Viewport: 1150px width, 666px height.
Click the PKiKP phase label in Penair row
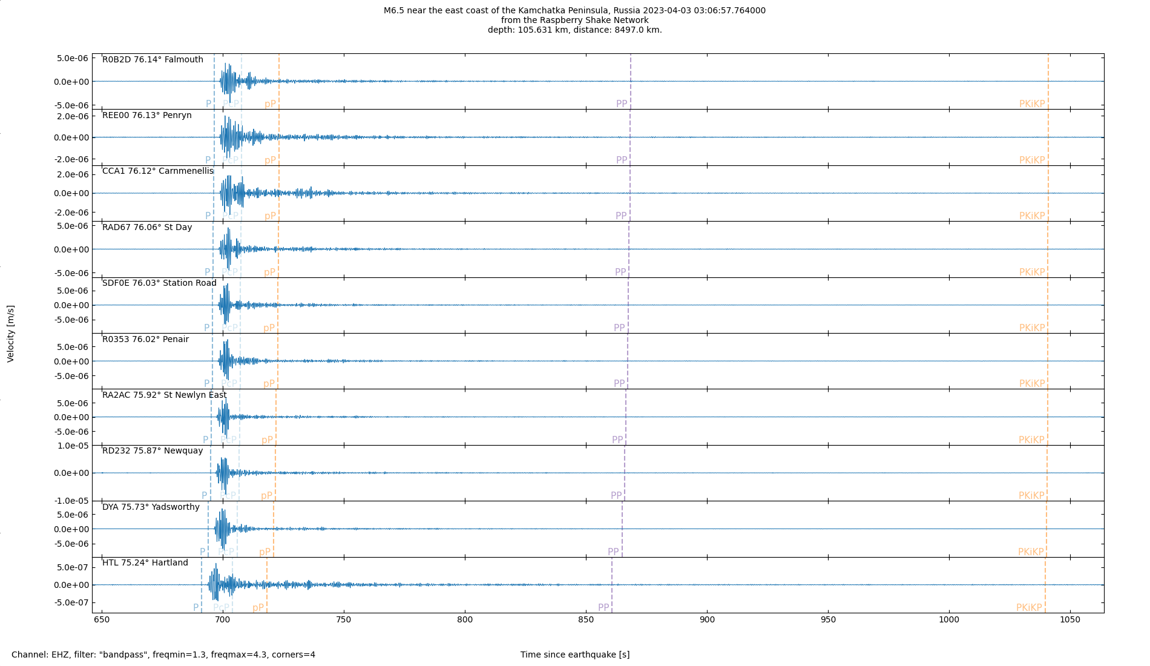click(x=1032, y=384)
